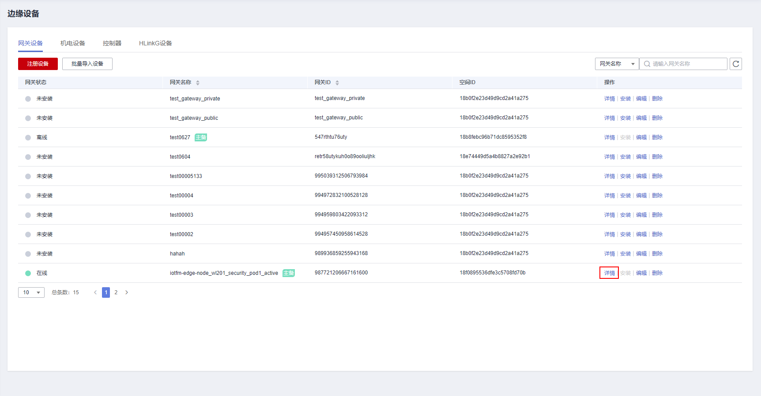Click 安装 for test_gateway_public
This screenshot has height=396, width=761.
(x=625, y=118)
